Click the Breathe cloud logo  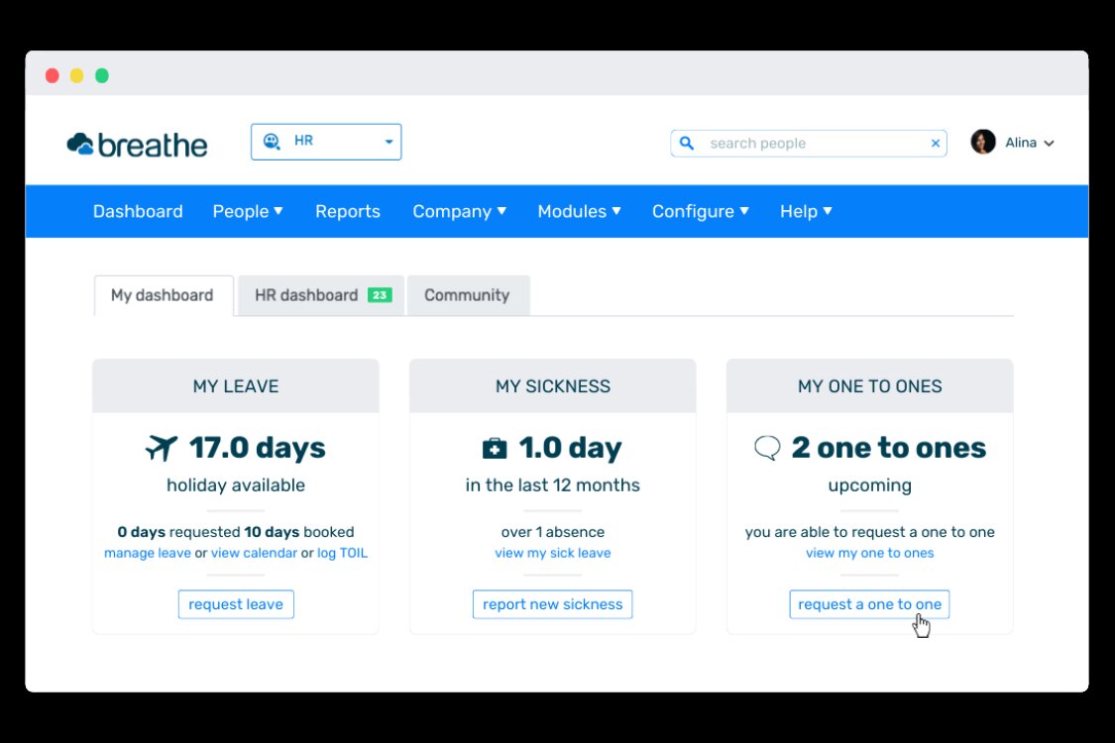tap(80, 145)
